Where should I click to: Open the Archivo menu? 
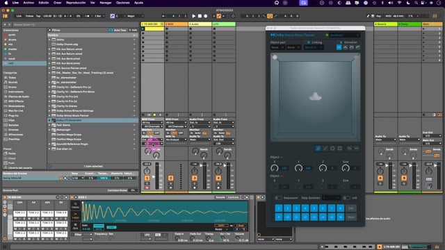pyautogui.click(x=29, y=3)
